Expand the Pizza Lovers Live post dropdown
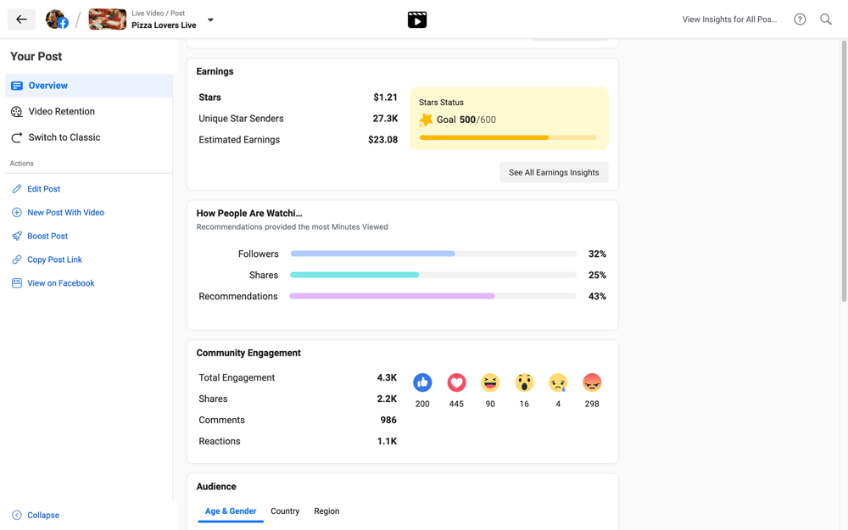848x530 pixels. coord(210,20)
